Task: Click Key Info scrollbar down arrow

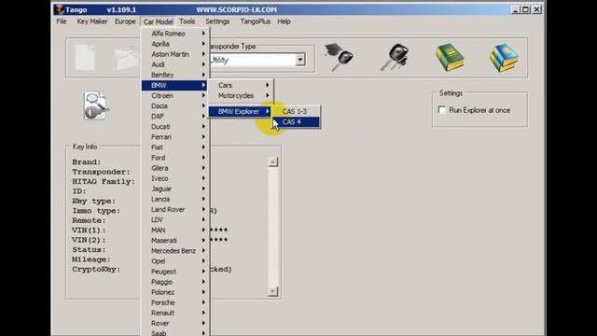Action: tap(273, 291)
